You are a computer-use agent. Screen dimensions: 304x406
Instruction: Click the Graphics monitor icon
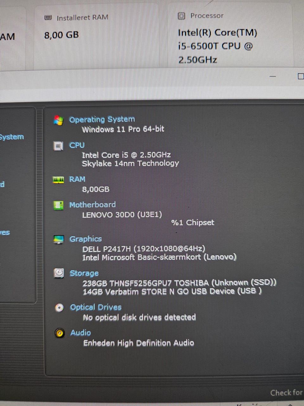pos(59,239)
